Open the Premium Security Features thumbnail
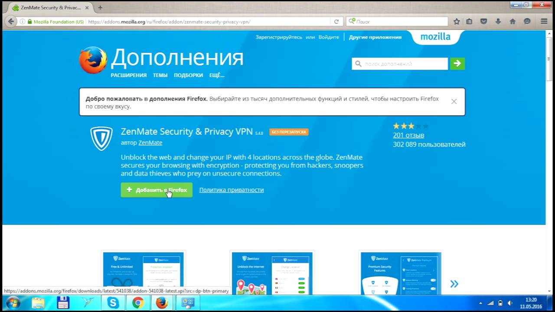555x312 pixels. 401,273
